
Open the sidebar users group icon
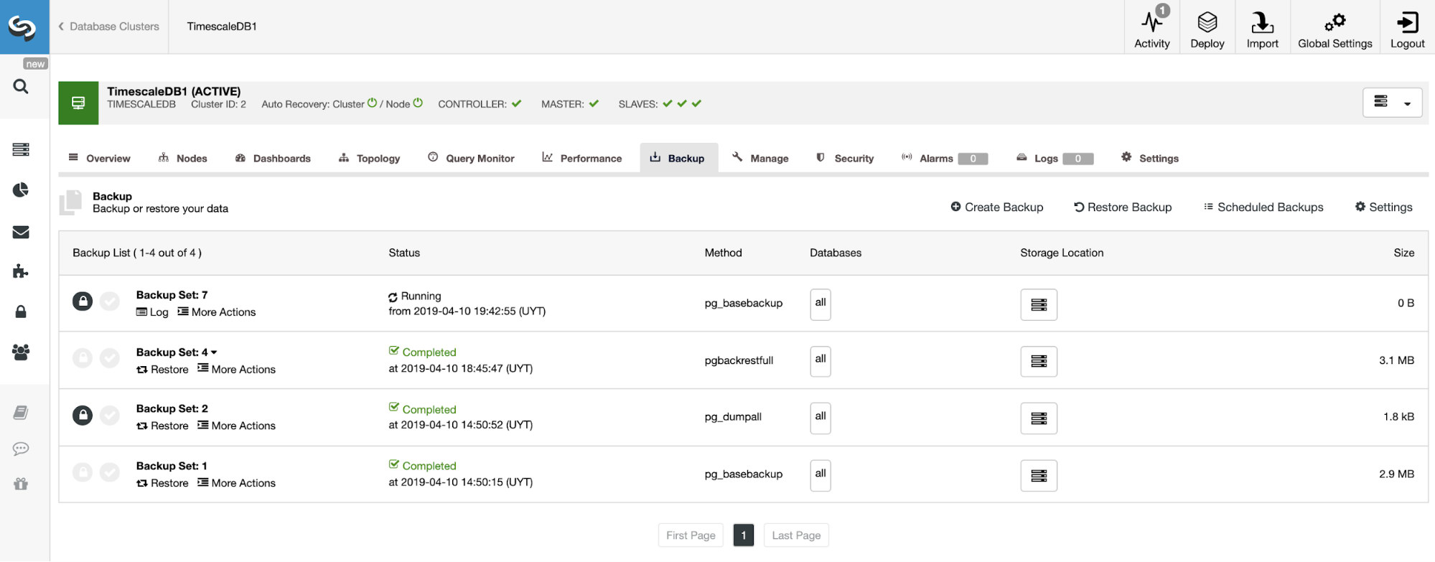tap(21, 352)
